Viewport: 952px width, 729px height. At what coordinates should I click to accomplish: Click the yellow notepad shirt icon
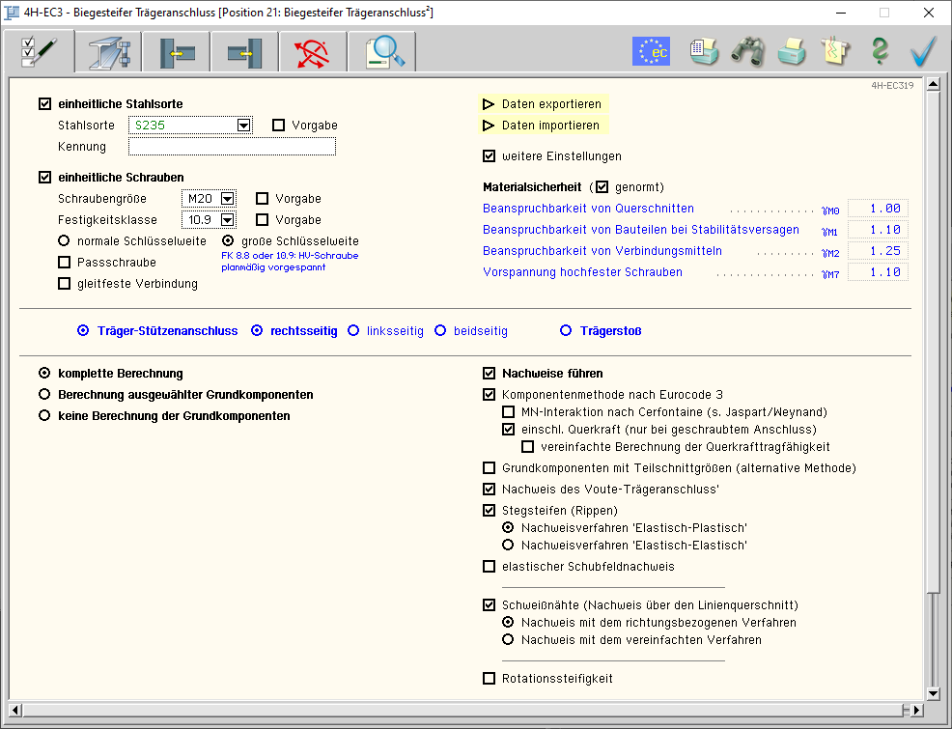[x=835, y=51]
